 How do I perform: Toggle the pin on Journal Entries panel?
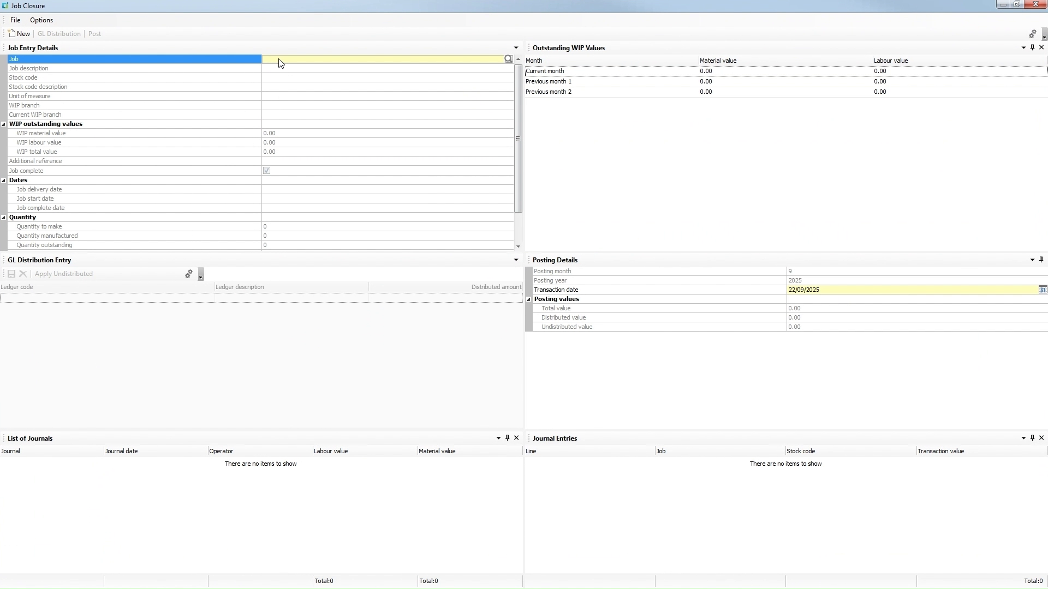click(x=1032, y=438)
